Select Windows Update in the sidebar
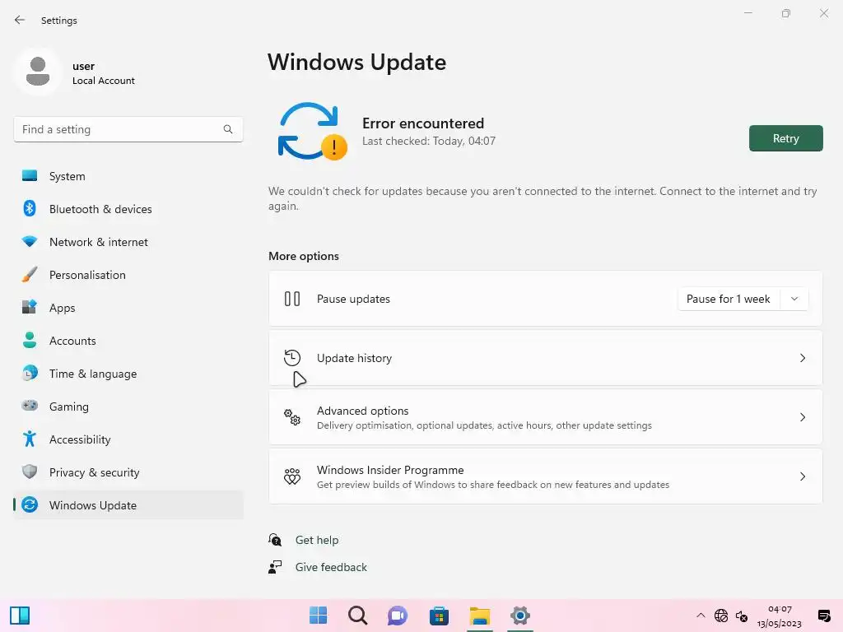The image size is (843, 632). [x=128, y=504]
